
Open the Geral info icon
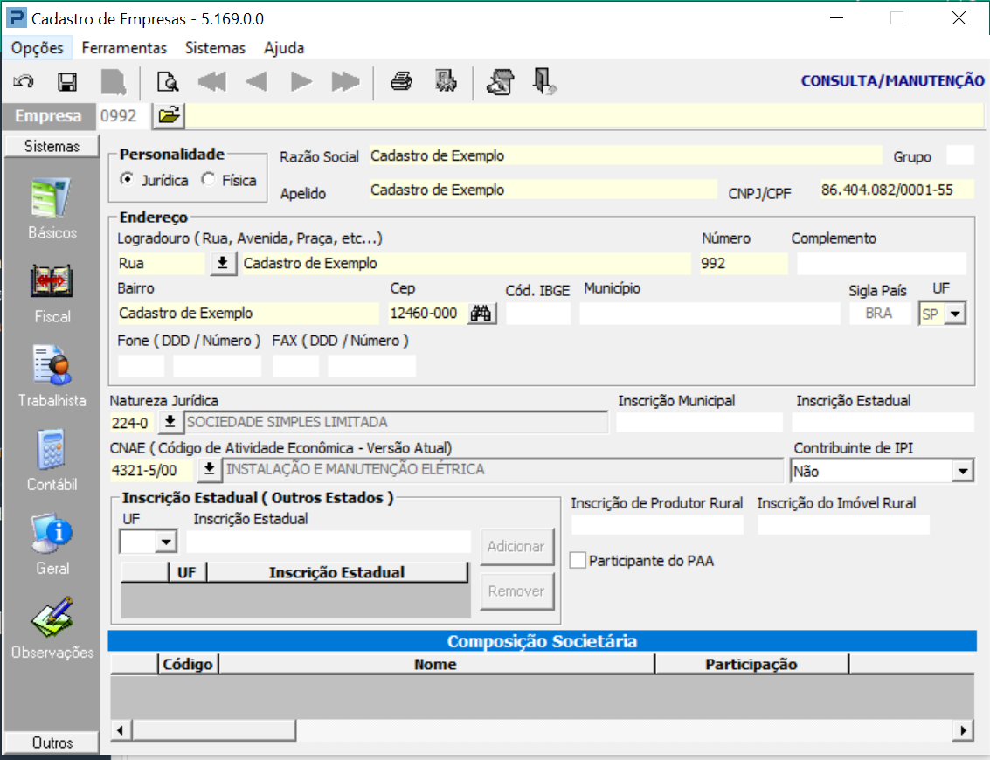pos(52,534)
